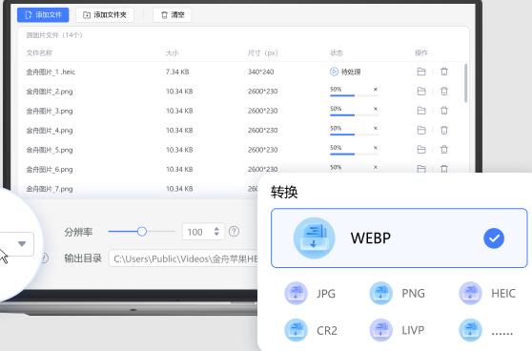The width and height of the screenshot is (532, 351).
Task: Select file name 金舟图片_2.png
Action: [x=50, y=92]
